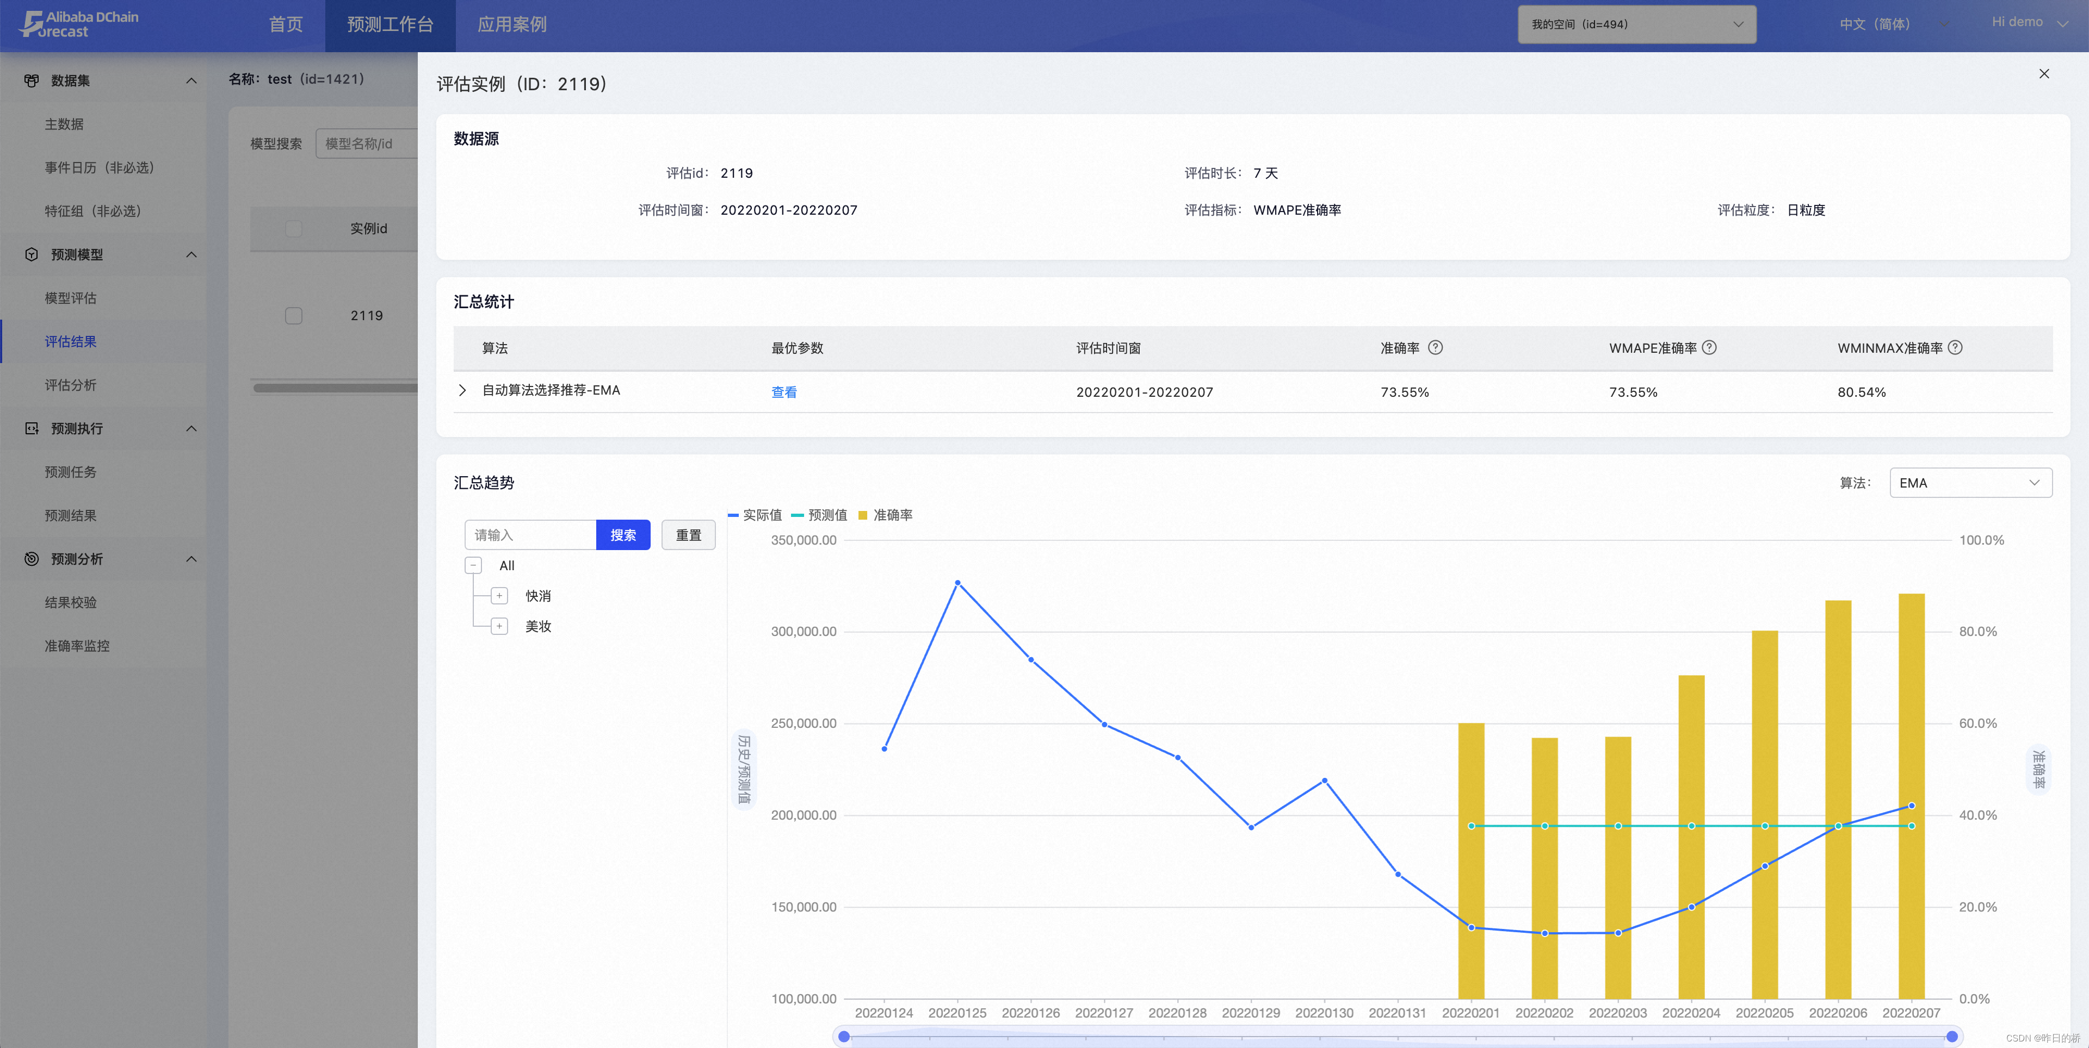
Task: Click the instance id 2119 cell
Action: coord(367,315)
